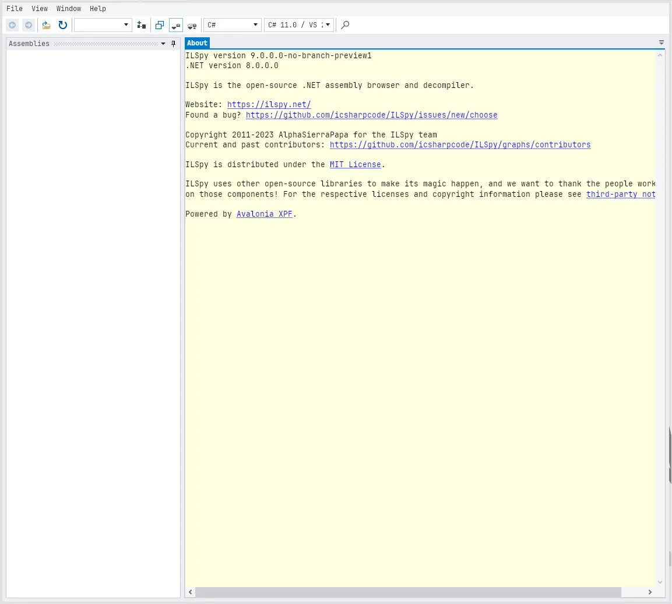
Task: Open the assembly list dropdown
Action: tap(103, 25)
